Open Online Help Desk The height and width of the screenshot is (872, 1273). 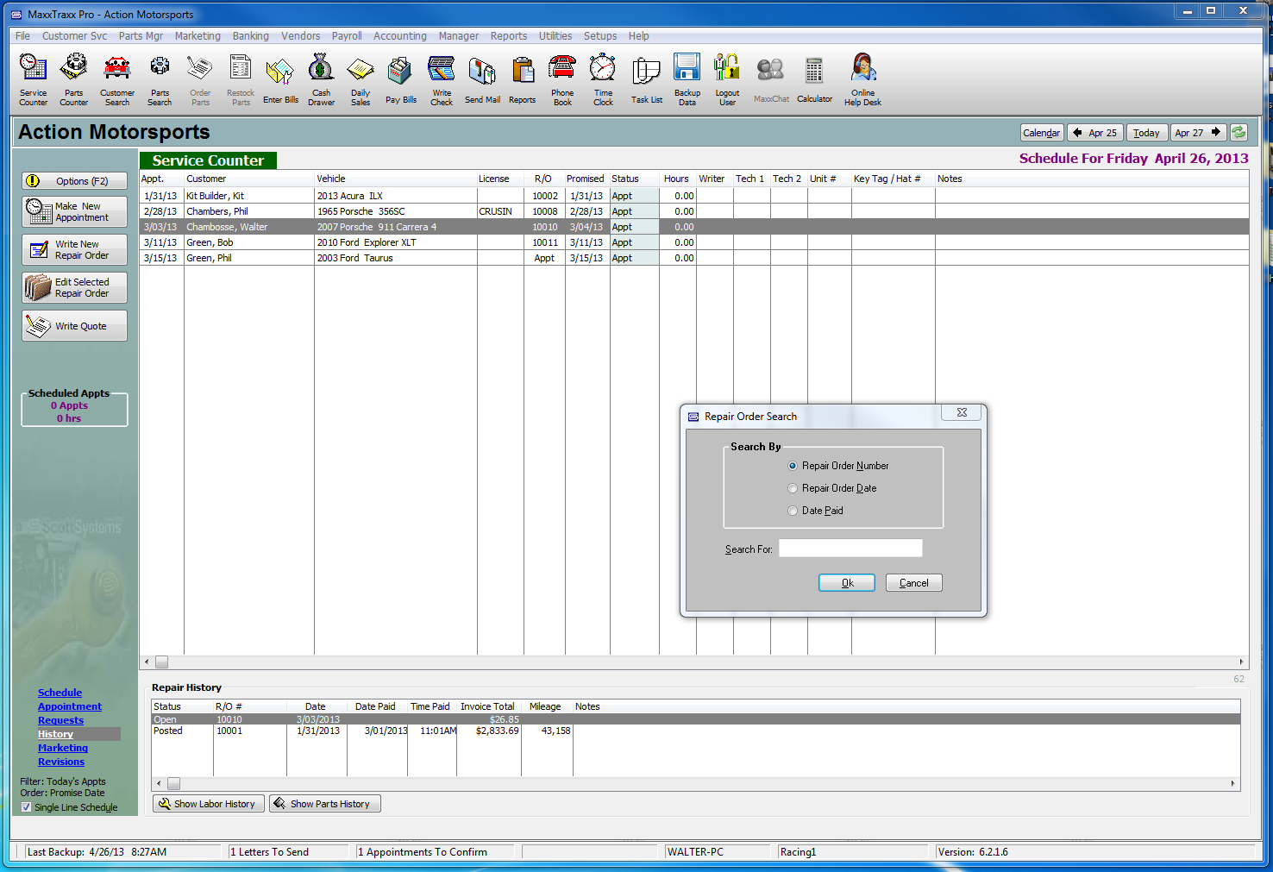pyautogui.click(x=862, y=78)
